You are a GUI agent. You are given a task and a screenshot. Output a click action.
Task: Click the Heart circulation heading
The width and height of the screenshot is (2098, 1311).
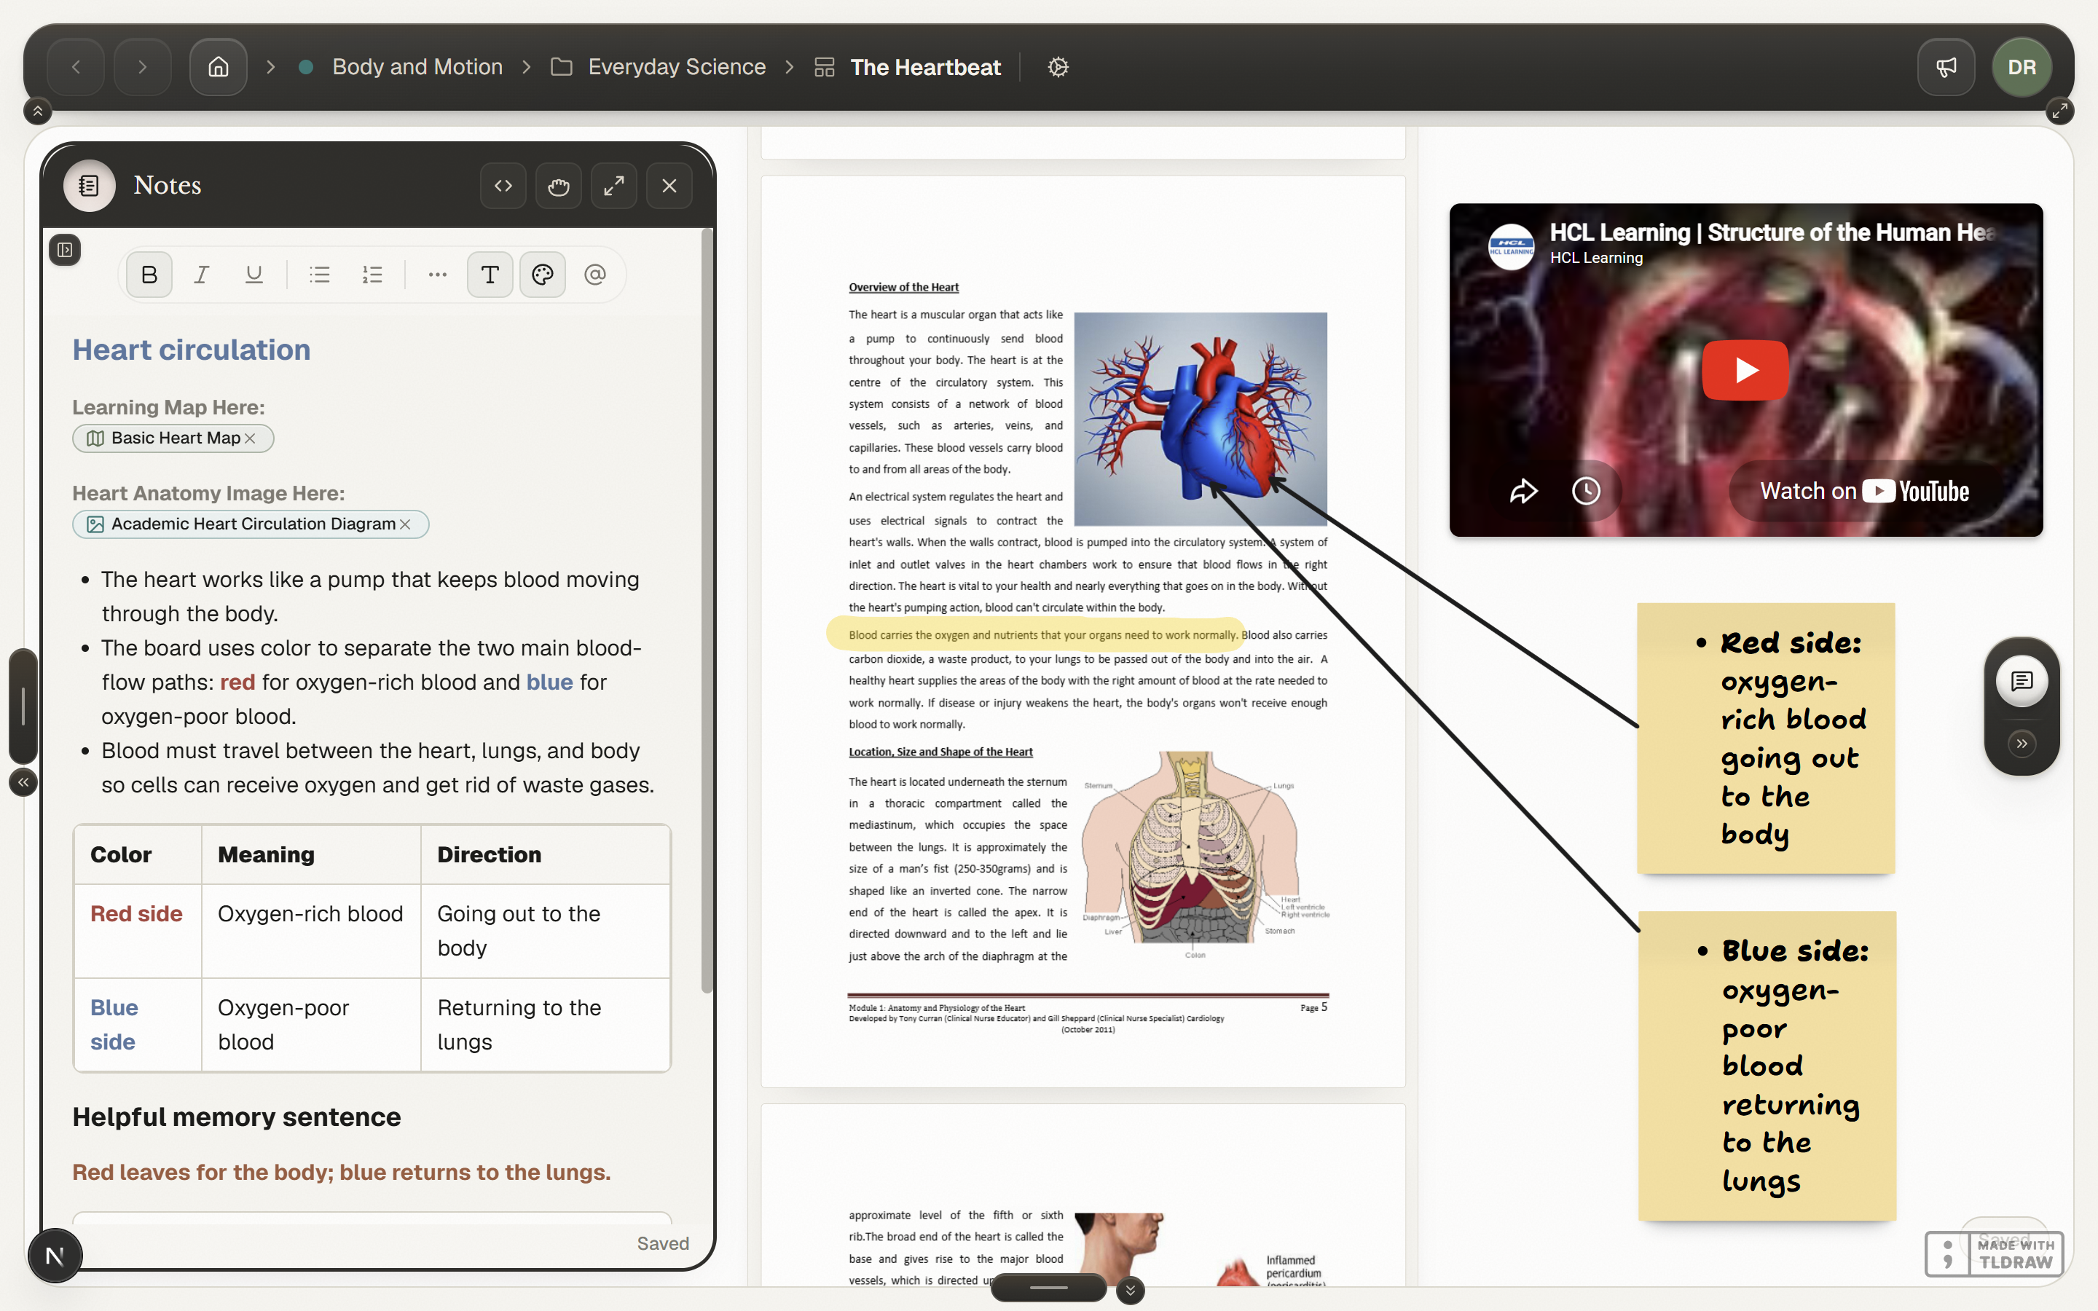point(192,350)
